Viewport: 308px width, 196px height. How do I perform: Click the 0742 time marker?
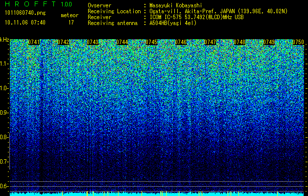click(63, 42)
